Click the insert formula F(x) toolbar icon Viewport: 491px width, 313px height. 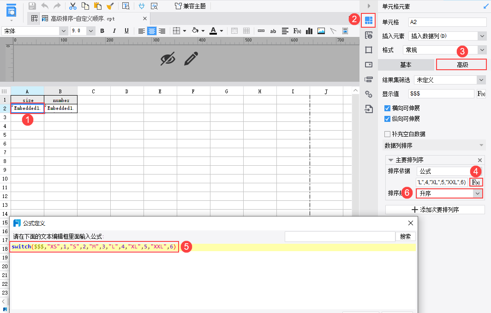pyautogui.click(x=297, y=31)
